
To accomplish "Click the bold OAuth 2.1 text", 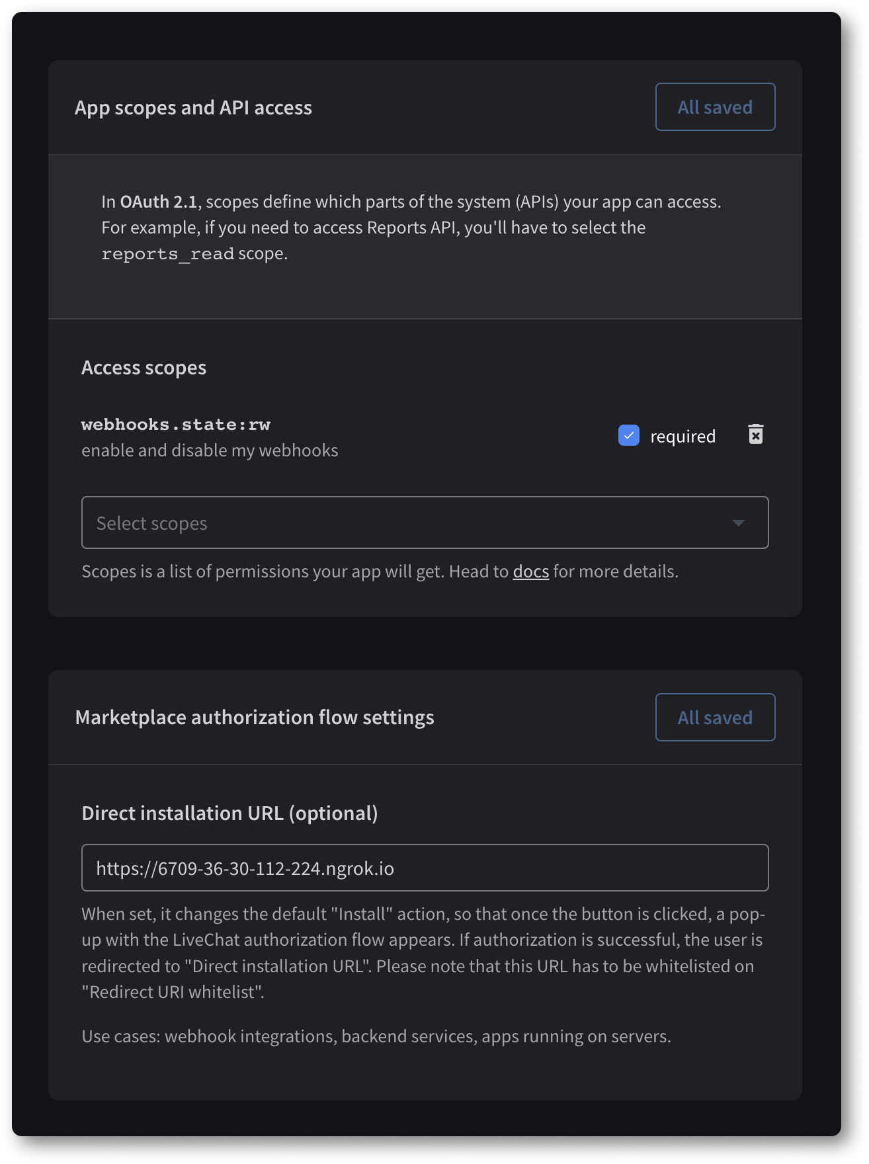I will point(159,202).
